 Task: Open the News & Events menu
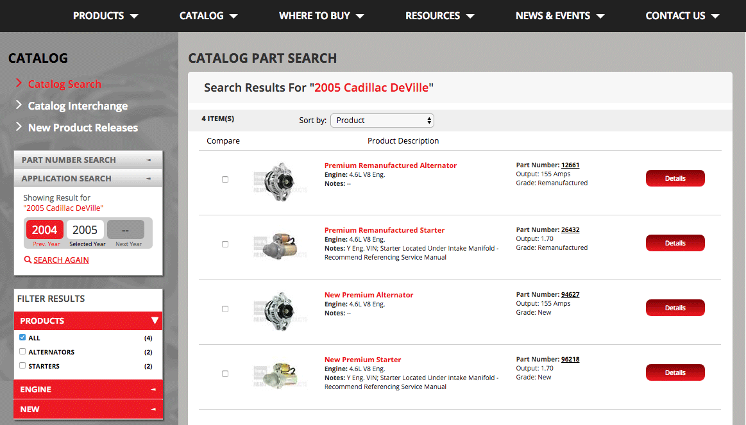pyautogui.click(x=560, y=15)
